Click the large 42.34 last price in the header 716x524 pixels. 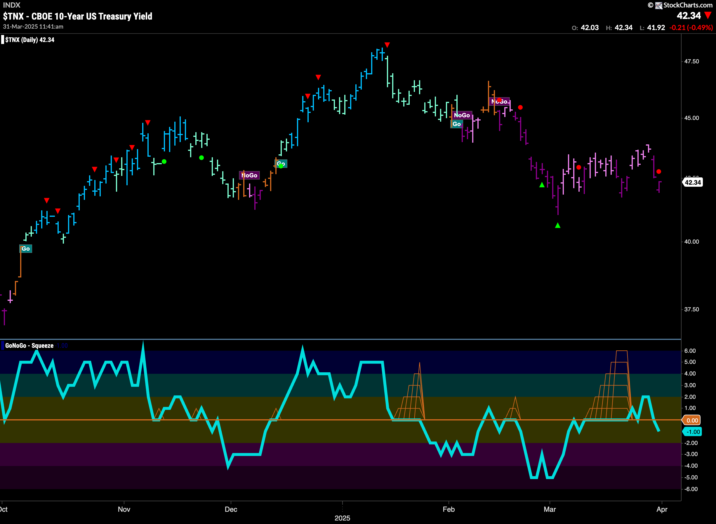688,15
